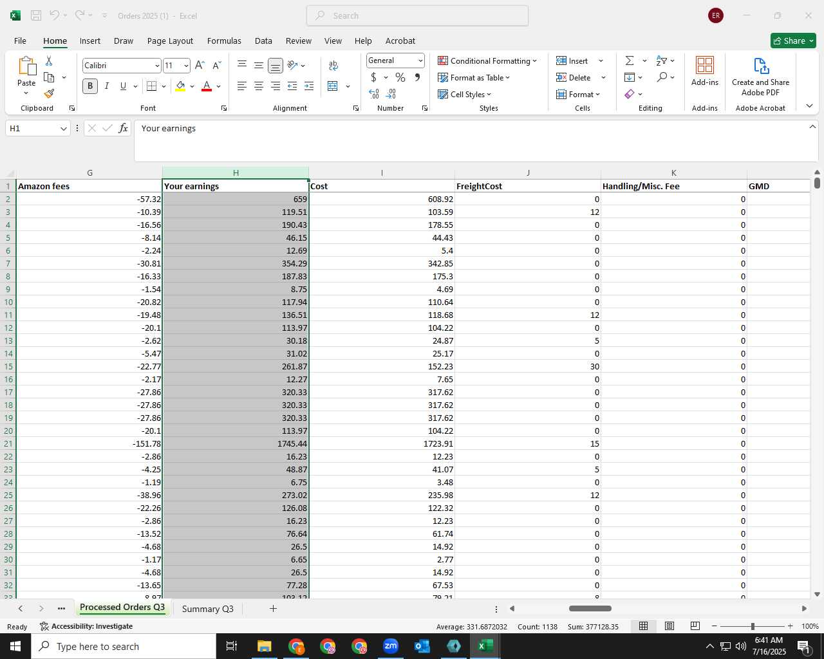Click the Fill down icon
The width and height of the screenshot is (824, 659).
tap(630, 77)
